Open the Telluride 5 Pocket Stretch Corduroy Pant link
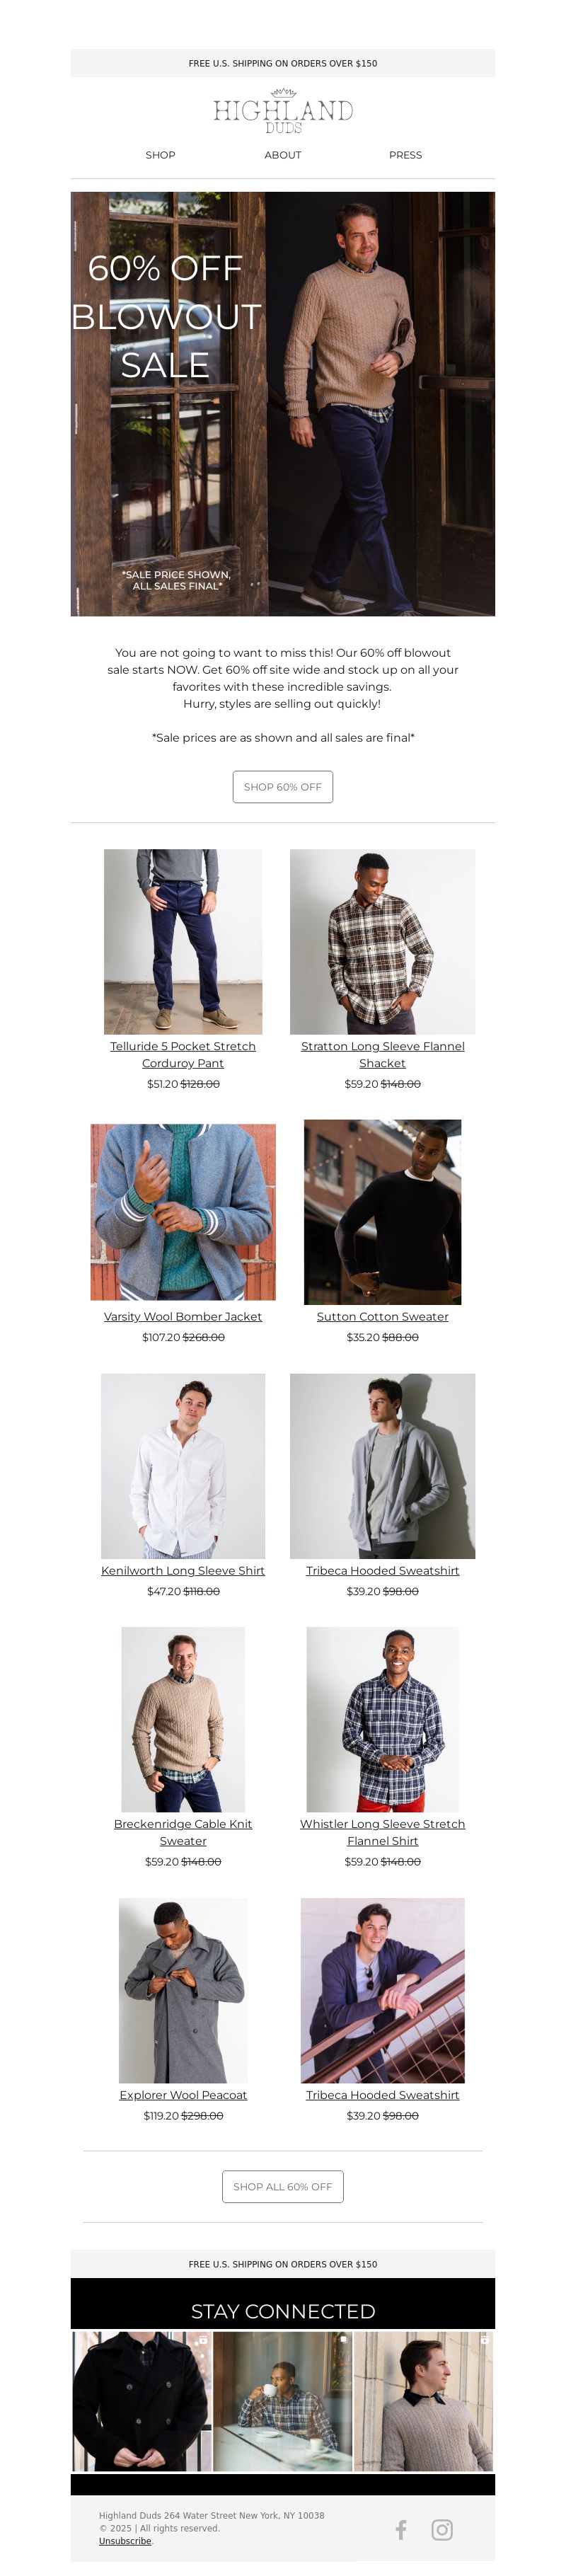Screen dimensions: 566x2576 (183, 1054)
